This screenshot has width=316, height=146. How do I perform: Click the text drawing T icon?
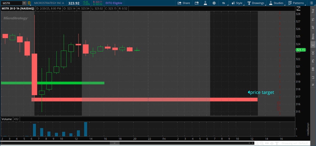pyautogui.click(x=276, y=143)
